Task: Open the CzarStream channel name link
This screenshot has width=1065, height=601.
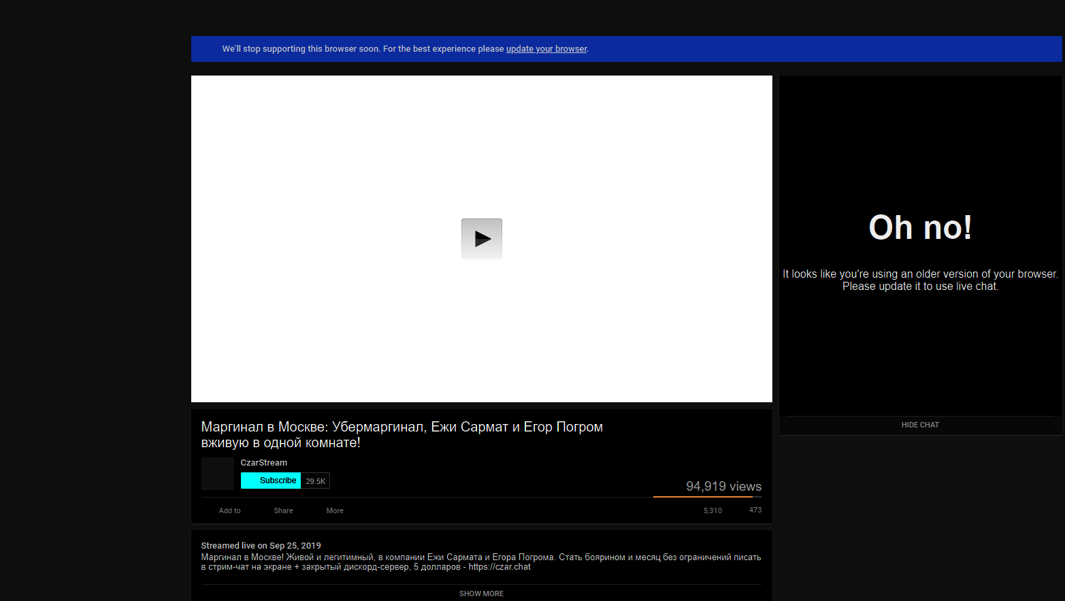Action: click(x=264, y=463)
